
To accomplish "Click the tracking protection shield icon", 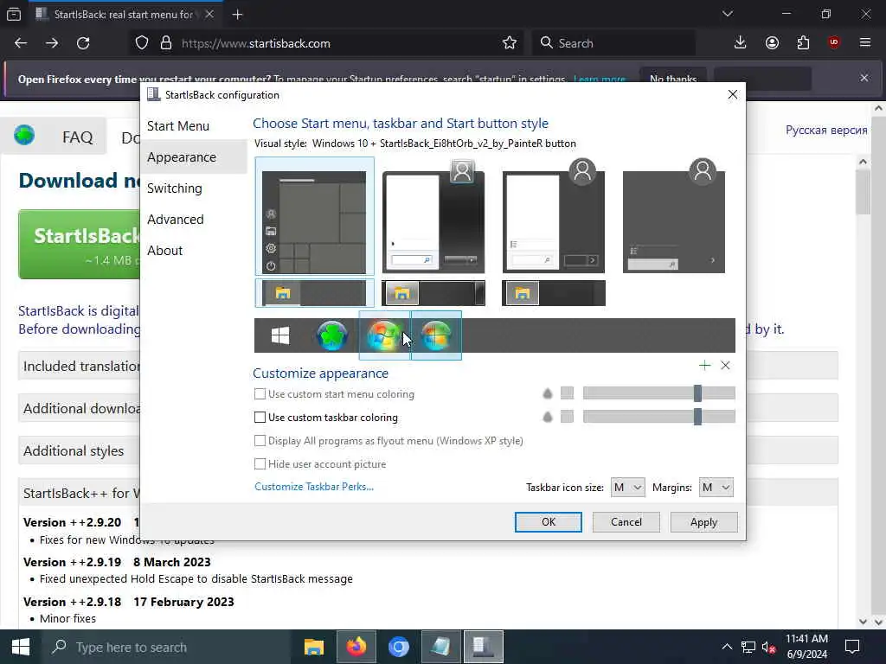I will coord(142,43).
